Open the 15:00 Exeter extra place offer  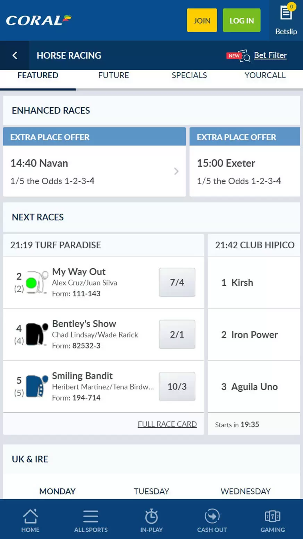[x=244, y=171]
